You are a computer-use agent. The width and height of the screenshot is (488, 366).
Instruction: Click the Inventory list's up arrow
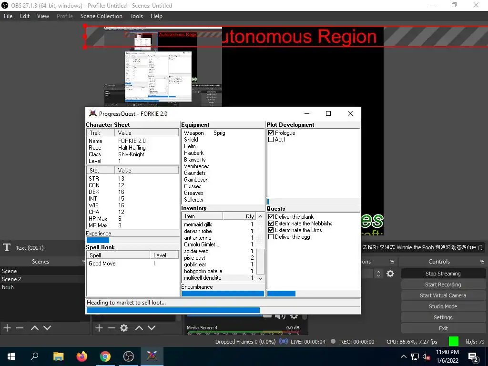261,216
